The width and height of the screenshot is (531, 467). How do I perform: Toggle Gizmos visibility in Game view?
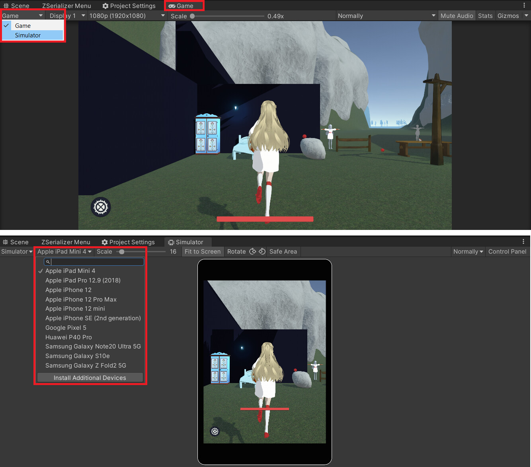pyautogui.click(x=508, y=16)
